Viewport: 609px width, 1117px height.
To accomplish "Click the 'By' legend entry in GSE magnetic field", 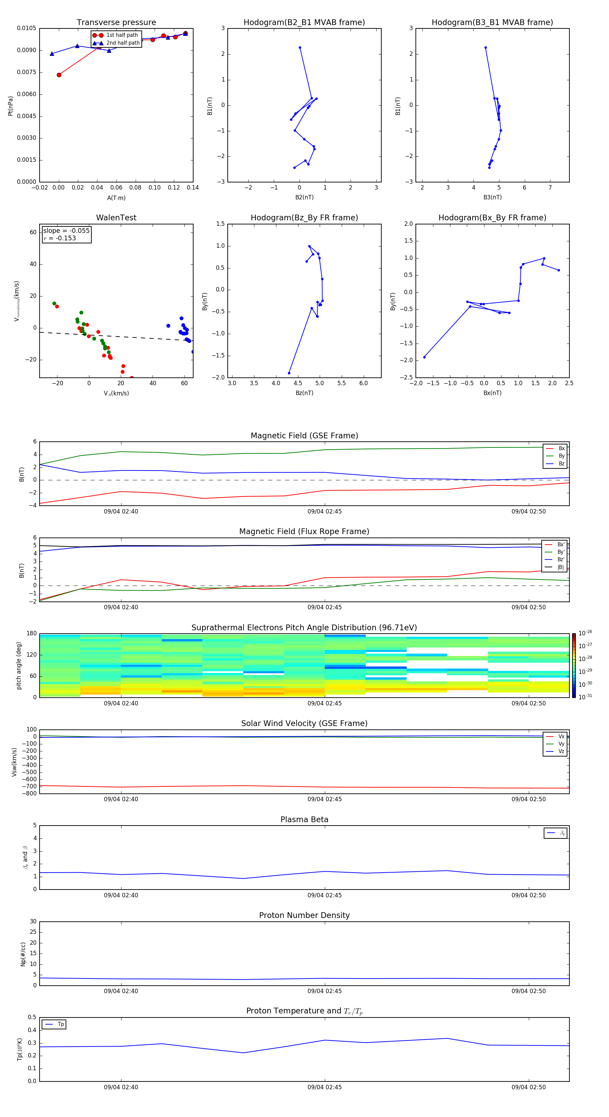I will (555, 456).
